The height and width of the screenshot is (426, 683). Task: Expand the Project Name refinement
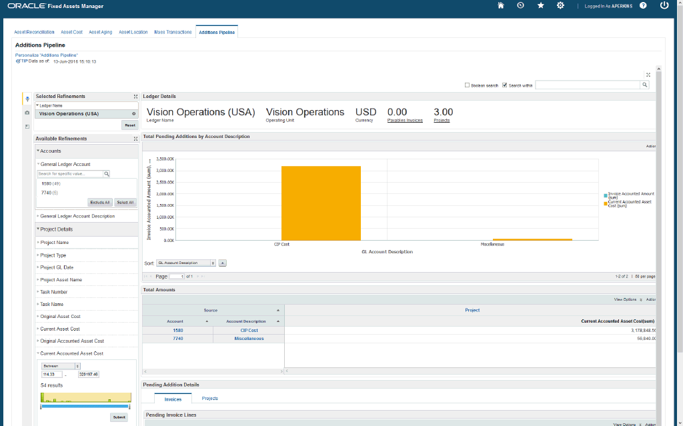point(38,243)
